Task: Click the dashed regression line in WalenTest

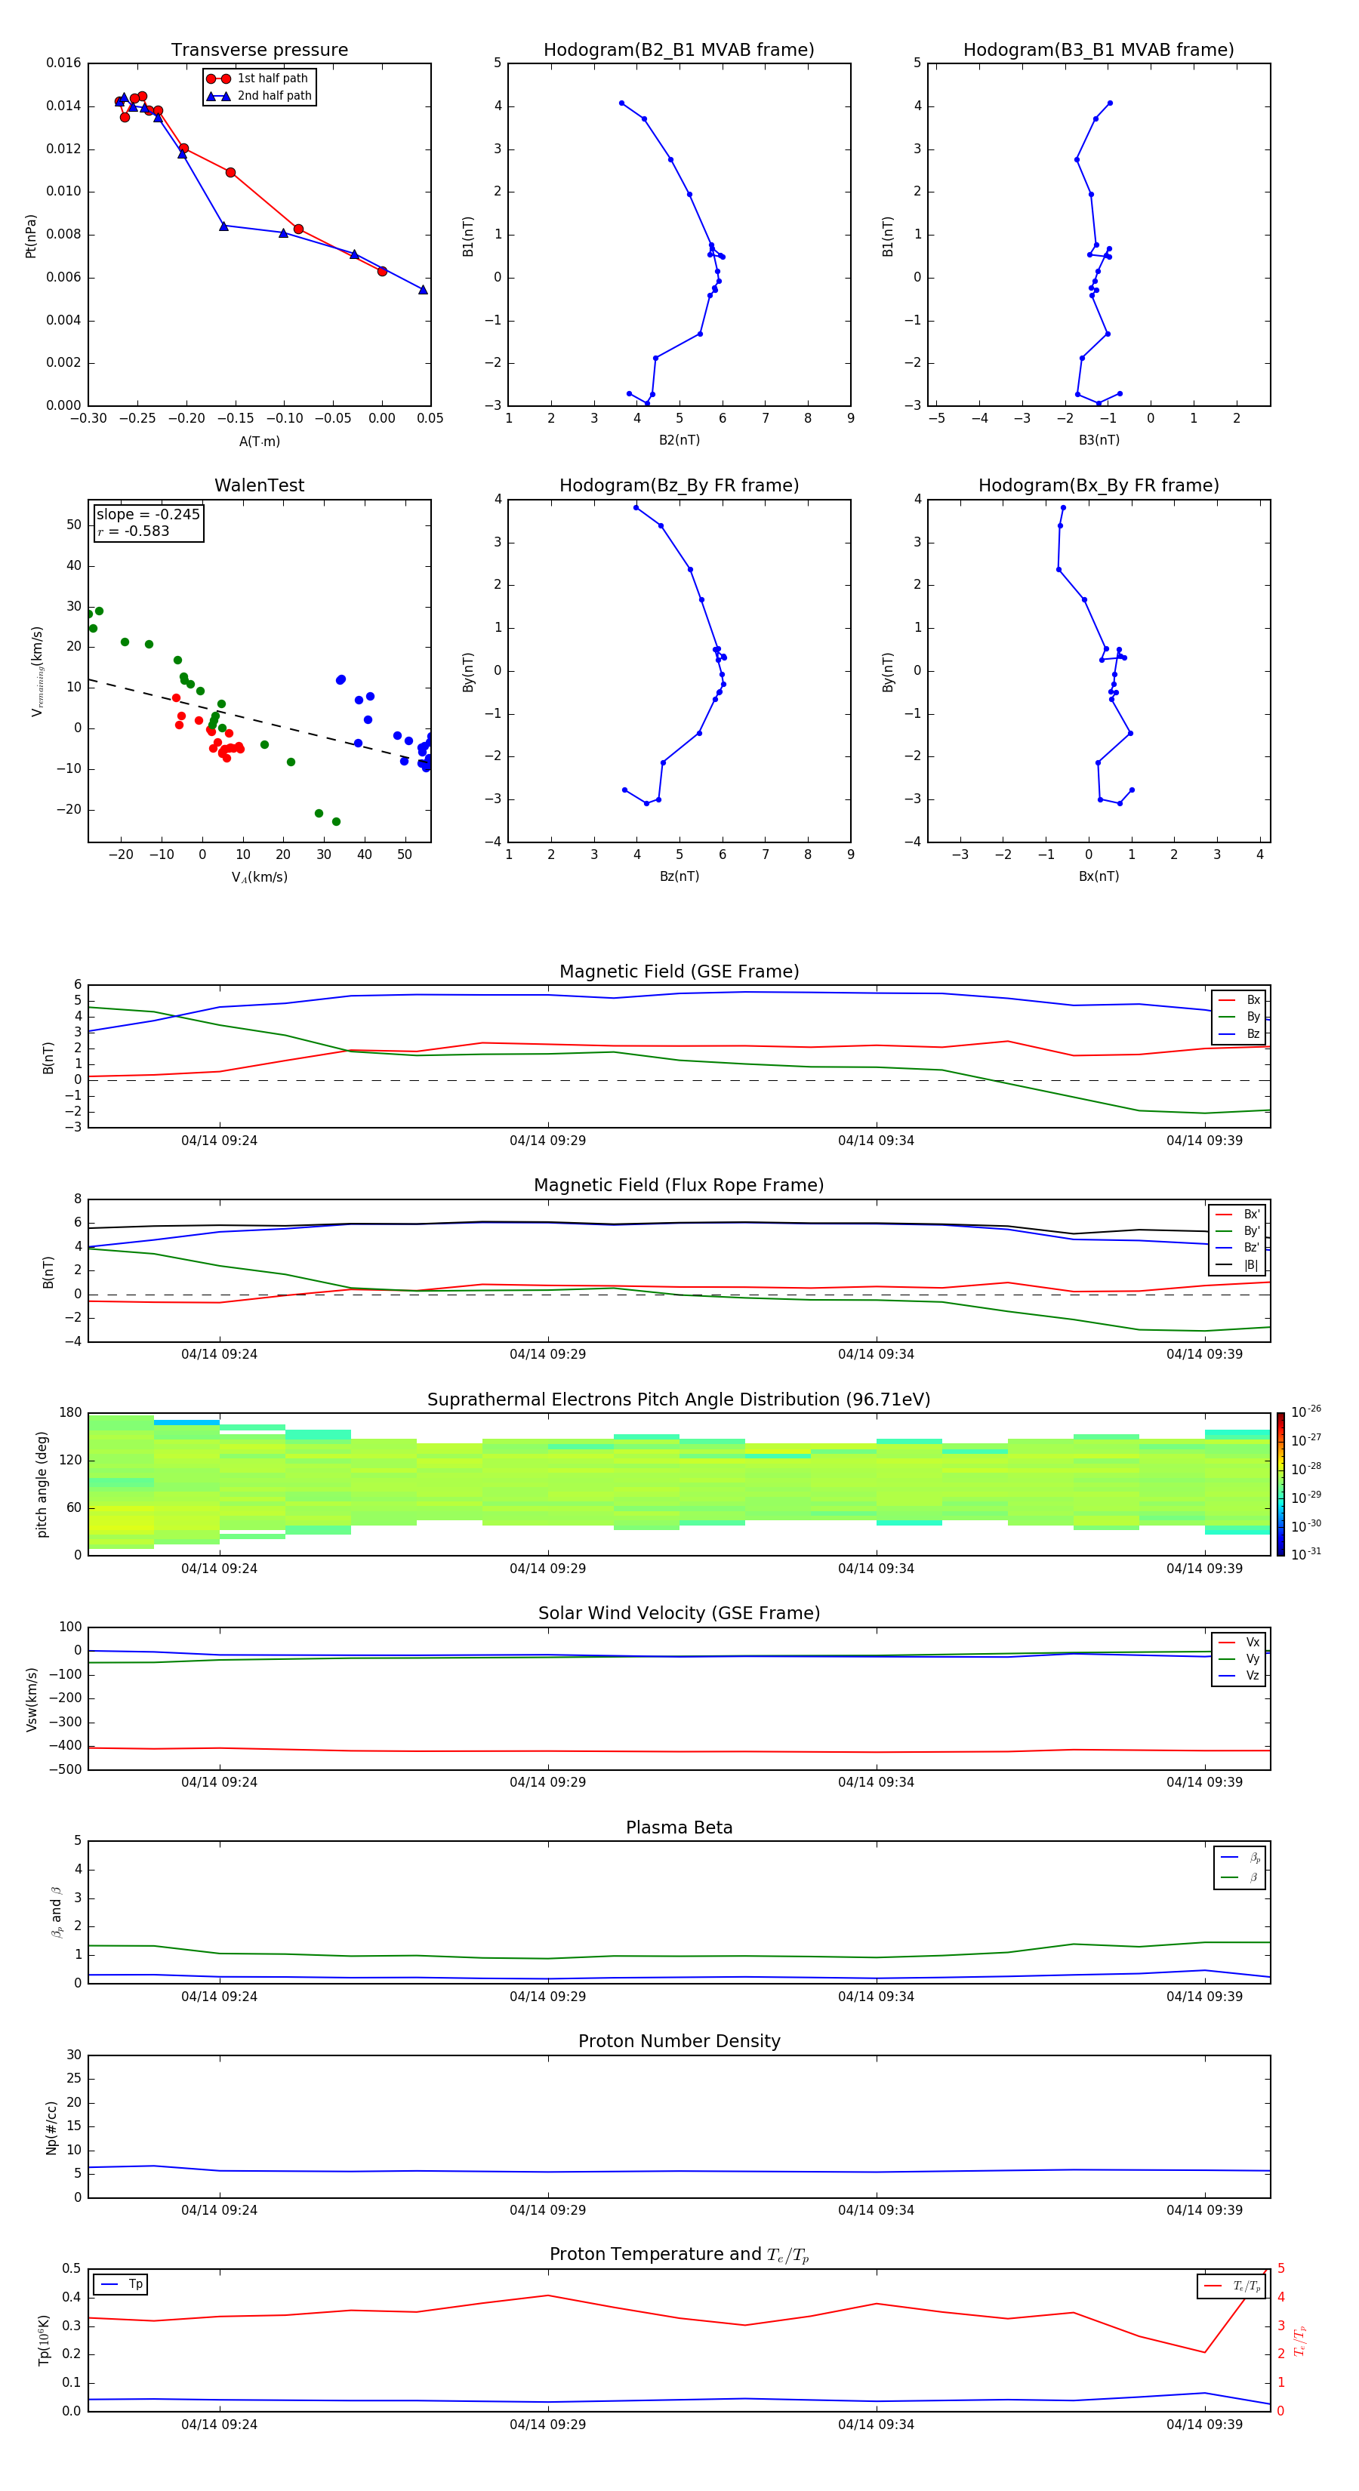Action: 257,720
